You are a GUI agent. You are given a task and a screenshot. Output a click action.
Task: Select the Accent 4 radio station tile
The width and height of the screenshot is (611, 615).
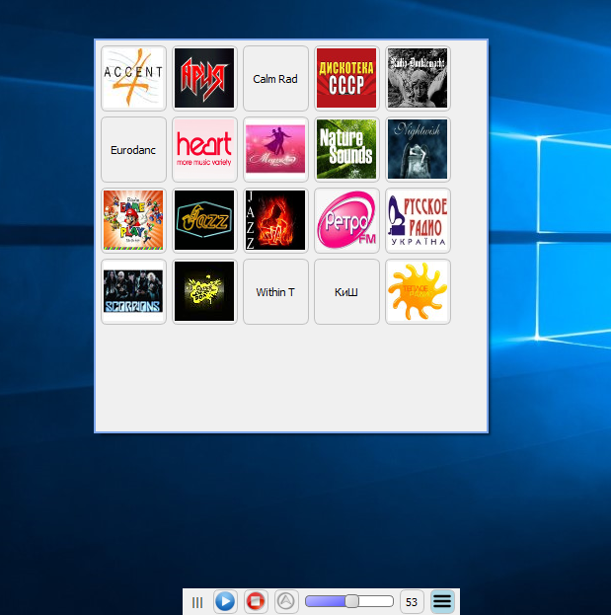133,78
